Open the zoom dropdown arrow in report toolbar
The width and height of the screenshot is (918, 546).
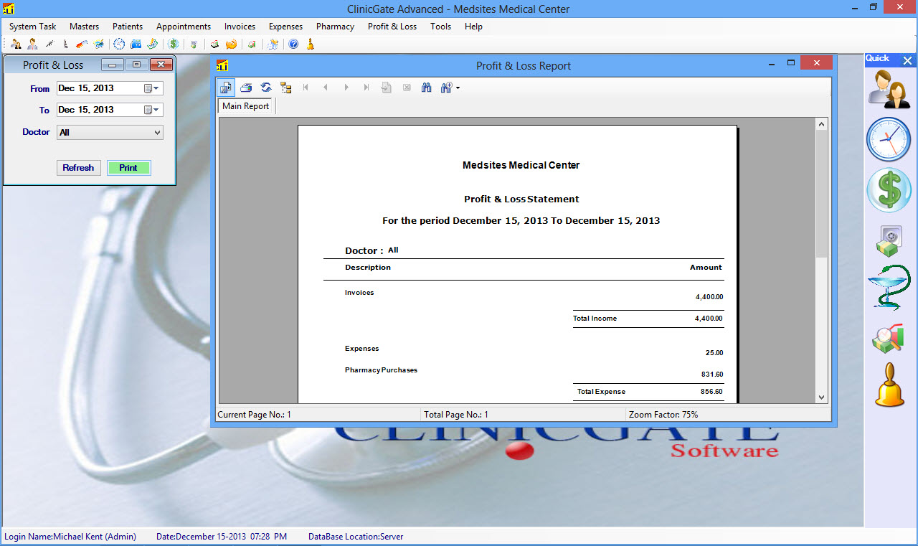(458, 88)
